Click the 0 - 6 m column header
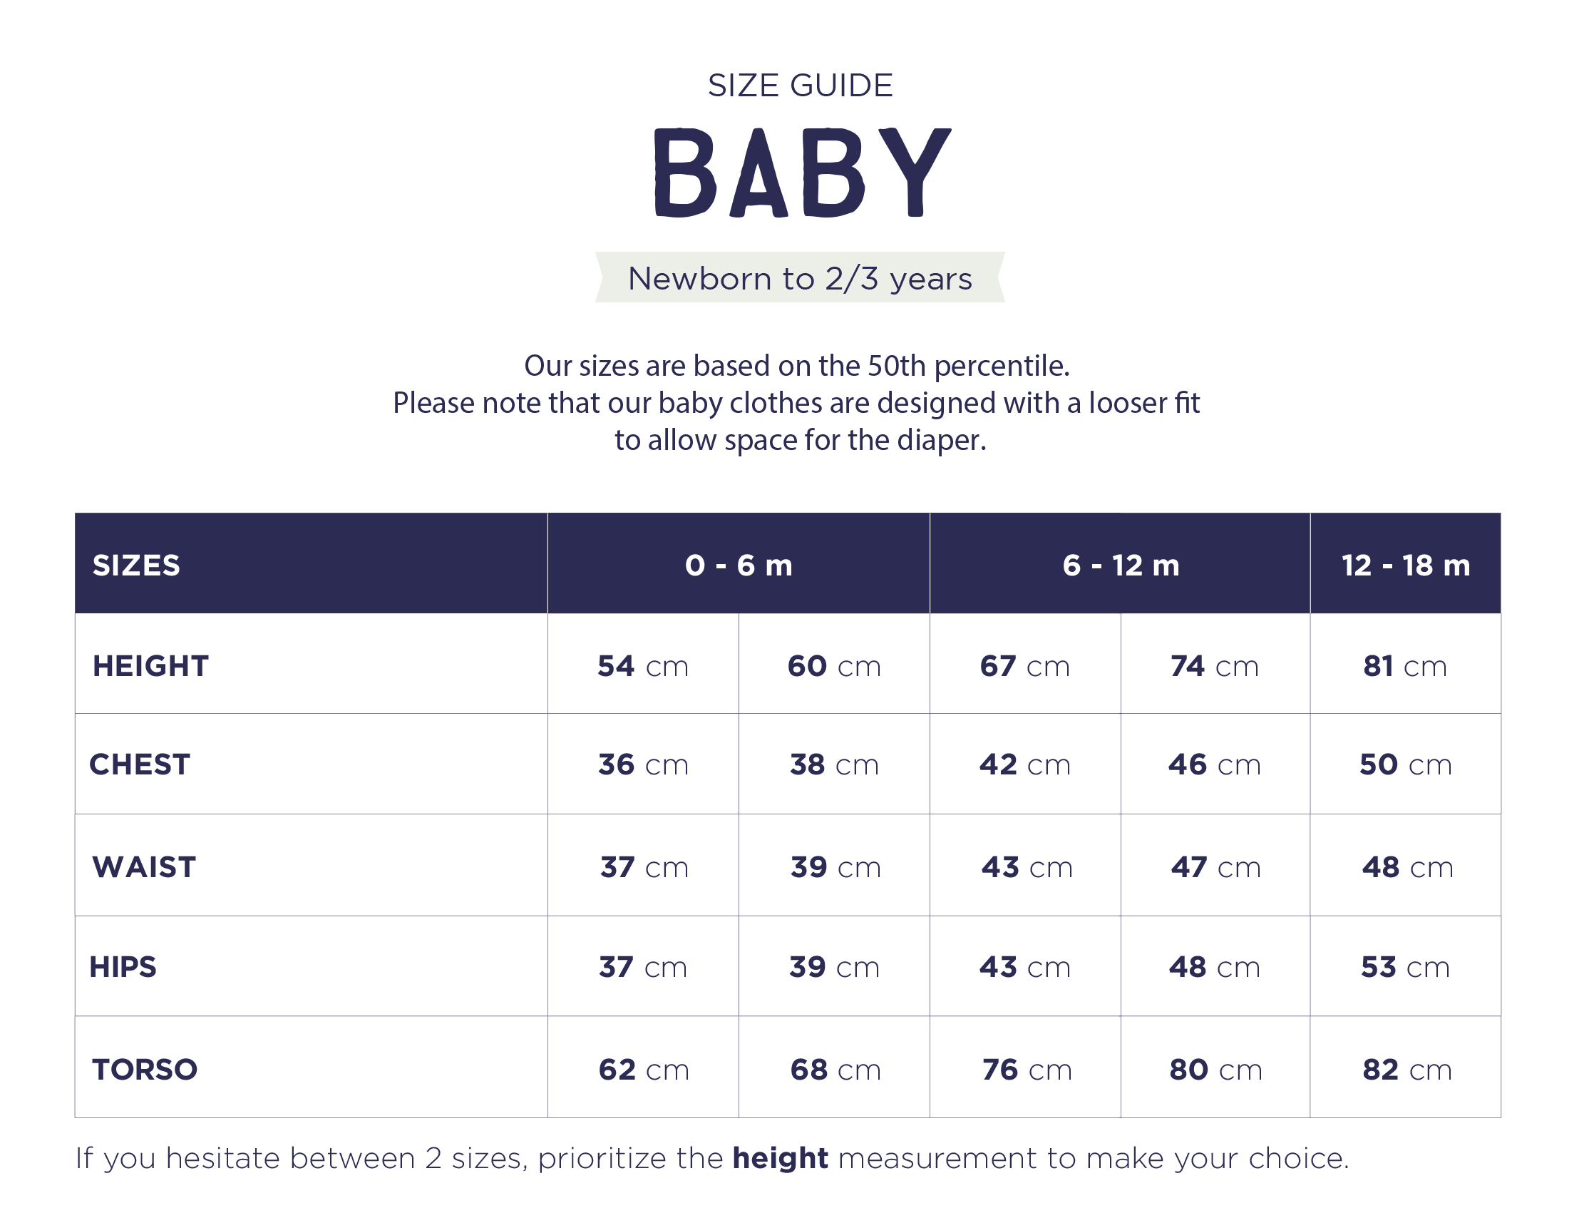This screenshot has height=1208, width=1584. (x=738, y=565)
